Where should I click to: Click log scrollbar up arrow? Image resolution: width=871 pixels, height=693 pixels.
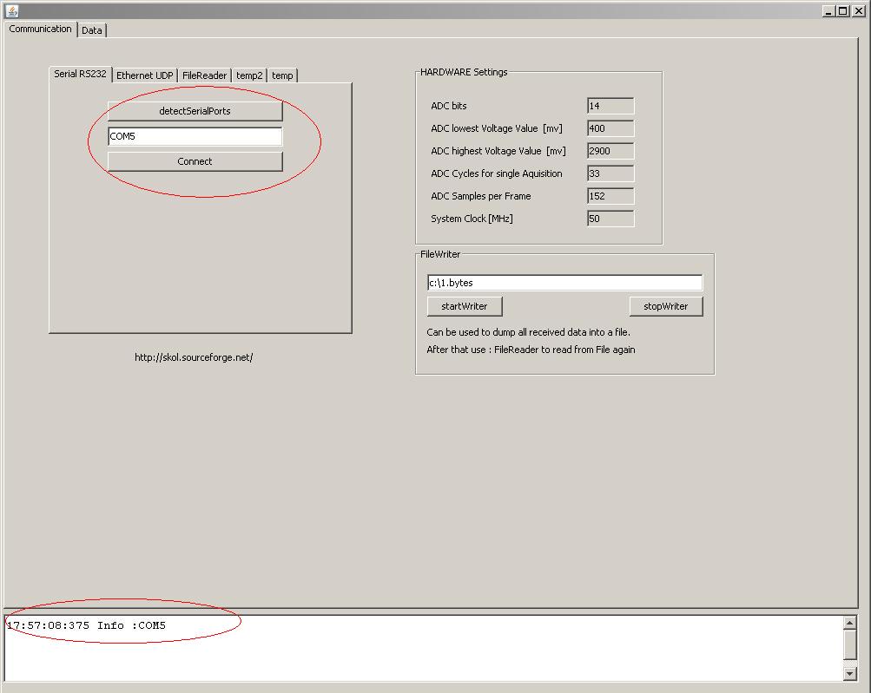click(x=849, y=623)
